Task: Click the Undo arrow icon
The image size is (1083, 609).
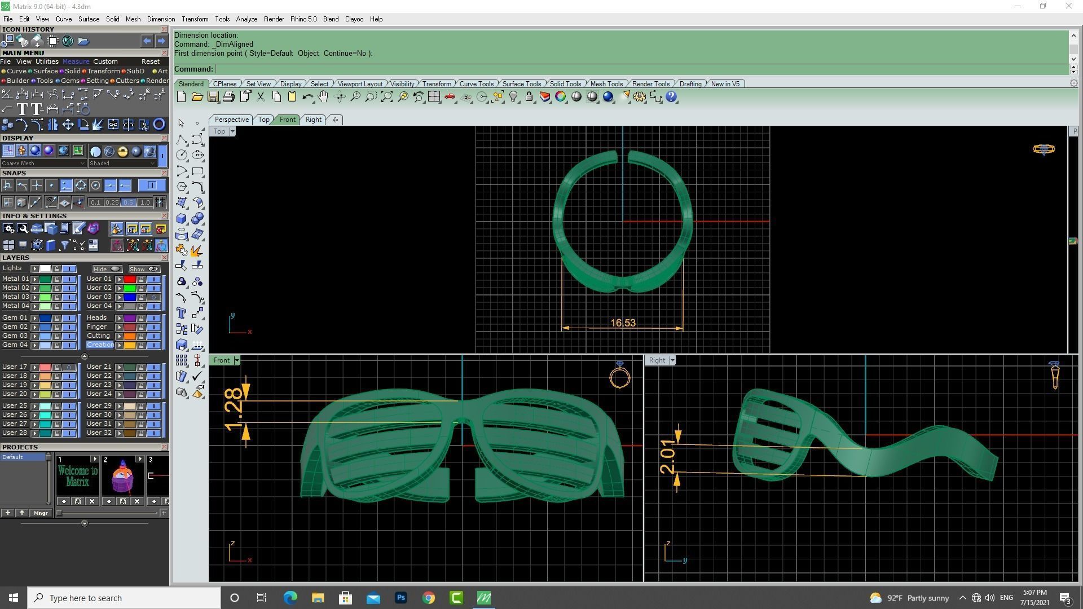Action: pyautogui.click(x=307, y=97)
